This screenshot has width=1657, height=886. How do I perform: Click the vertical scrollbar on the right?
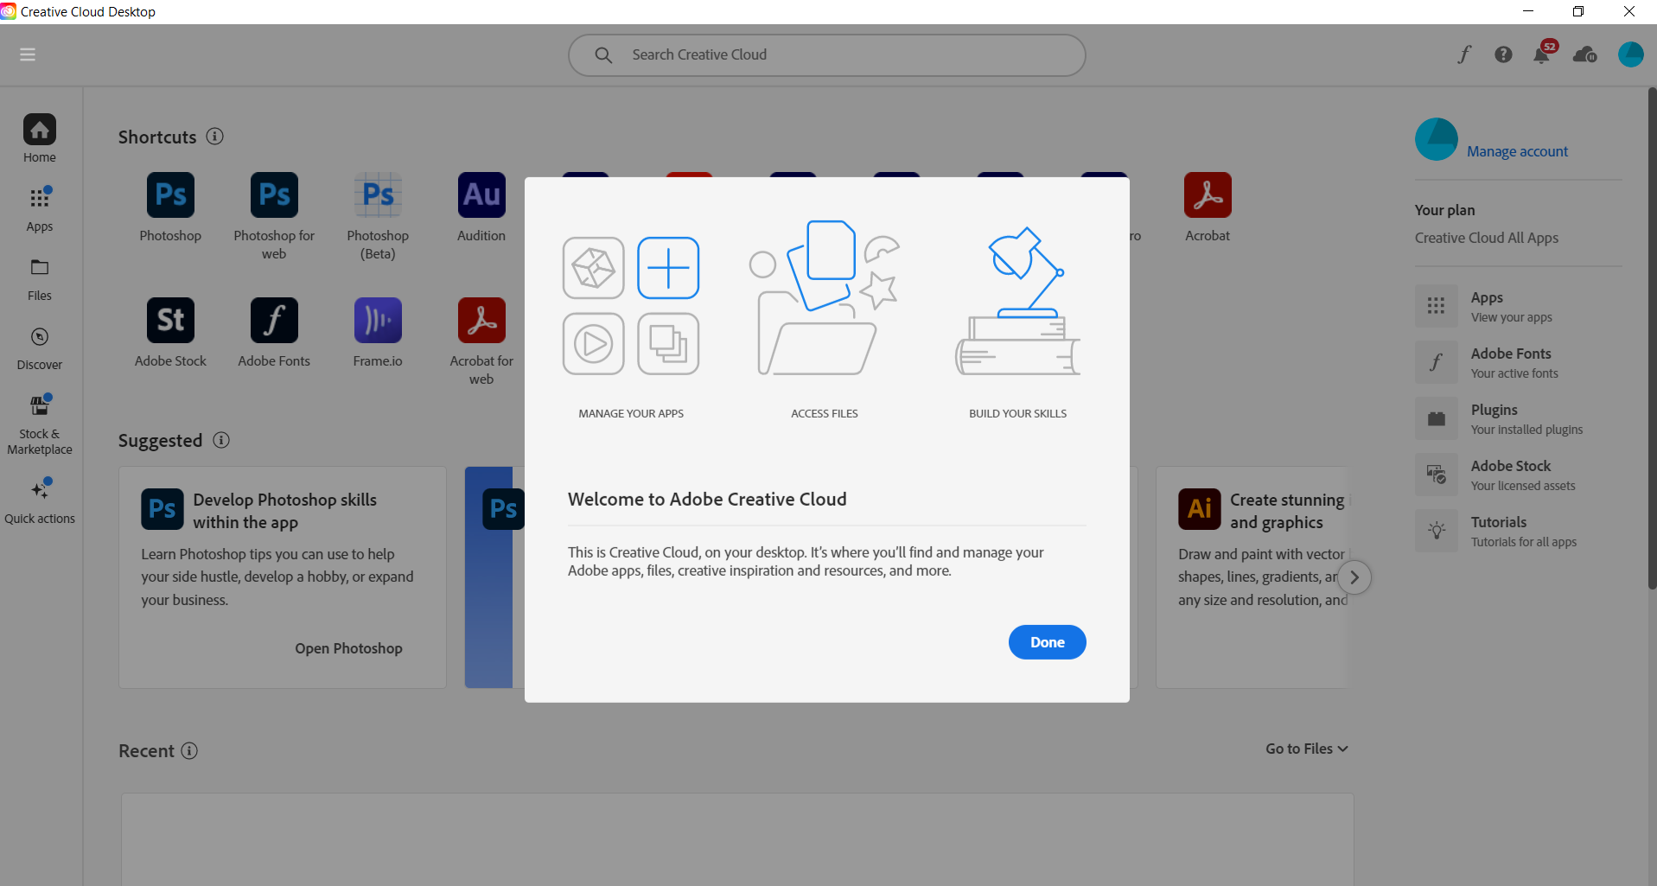(x=1652, y=339)
